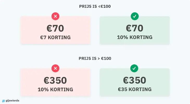Viewport: 190px width, 104px height.
Task: Click the "€7 KORTING" label
Action: (55, 37)
